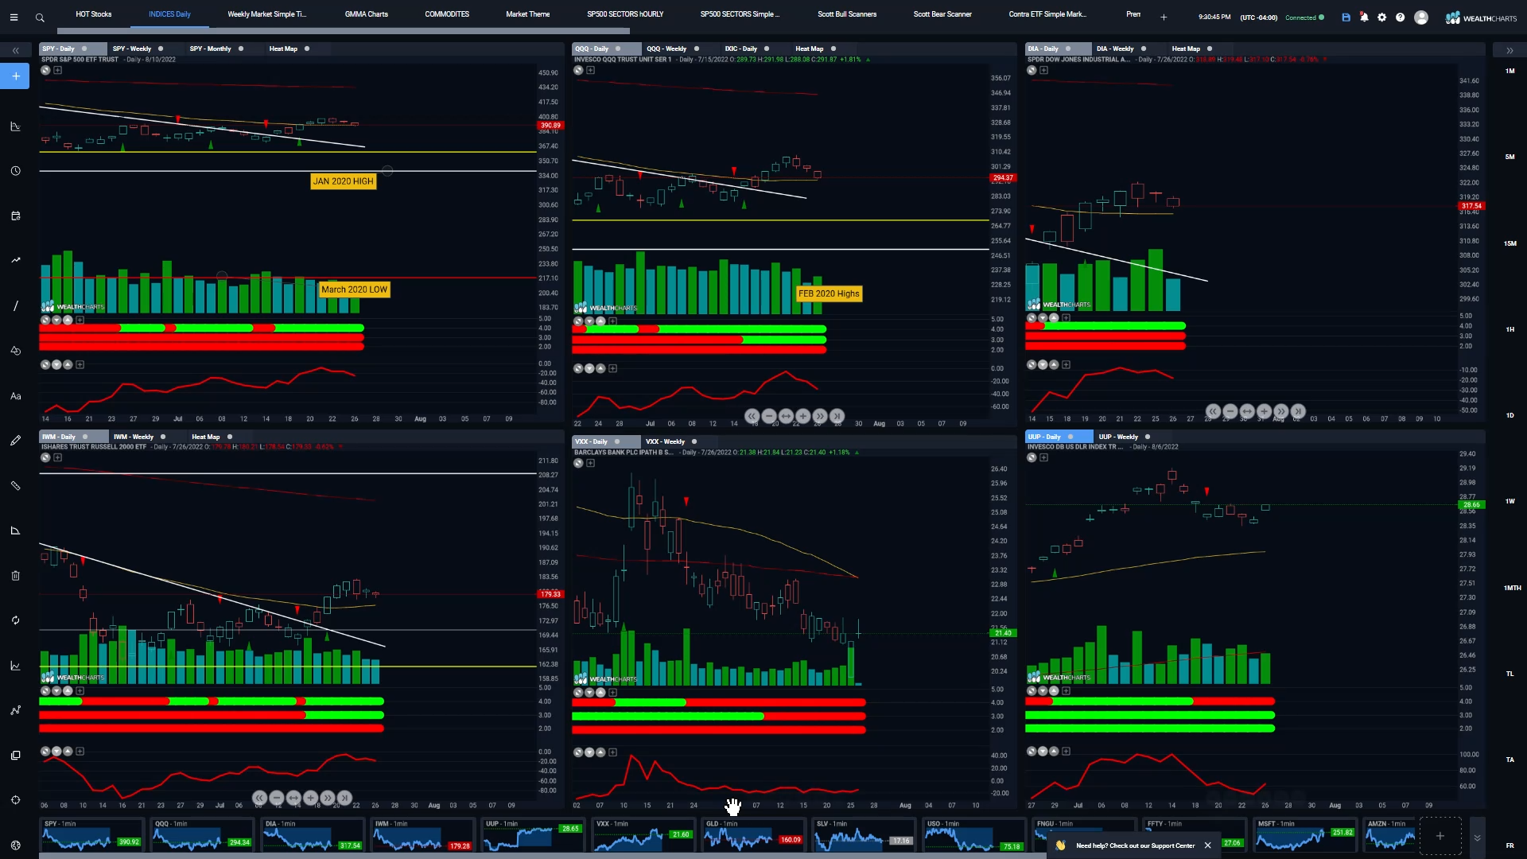Select the pencil drawing tool

pos(15,441)
